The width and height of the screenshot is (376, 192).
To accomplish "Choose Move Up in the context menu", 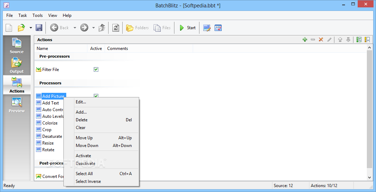I will (101, 138).
